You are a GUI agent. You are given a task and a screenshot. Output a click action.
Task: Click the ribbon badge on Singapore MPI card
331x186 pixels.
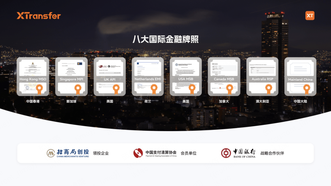tap(78, 89)
